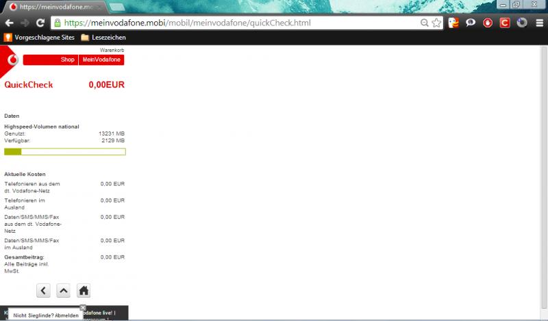
Task: Open the Chrome hamburger menu
Action: pos(540,23)
